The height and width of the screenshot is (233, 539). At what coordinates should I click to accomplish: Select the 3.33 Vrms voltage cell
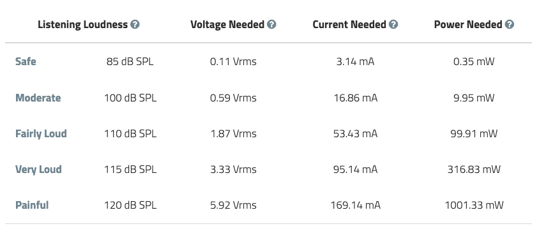click(x=233, y=169)
